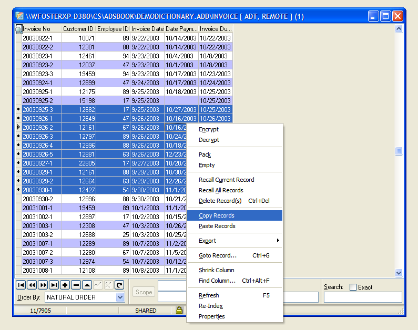Click Customer ID cell 22805
The width and height of the screenshot is (418, 330).
click(x=79, y=163)
